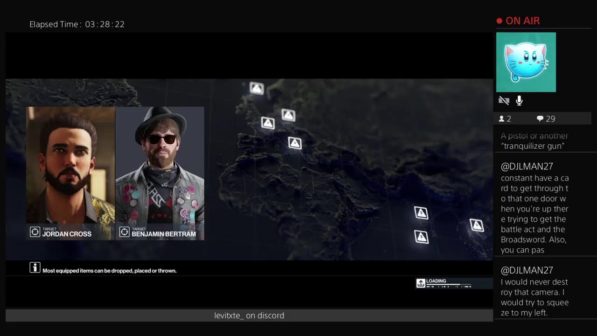Click the red ON AIR dot
This screenshot has width=597, height=336.
[x=499, y=21]
